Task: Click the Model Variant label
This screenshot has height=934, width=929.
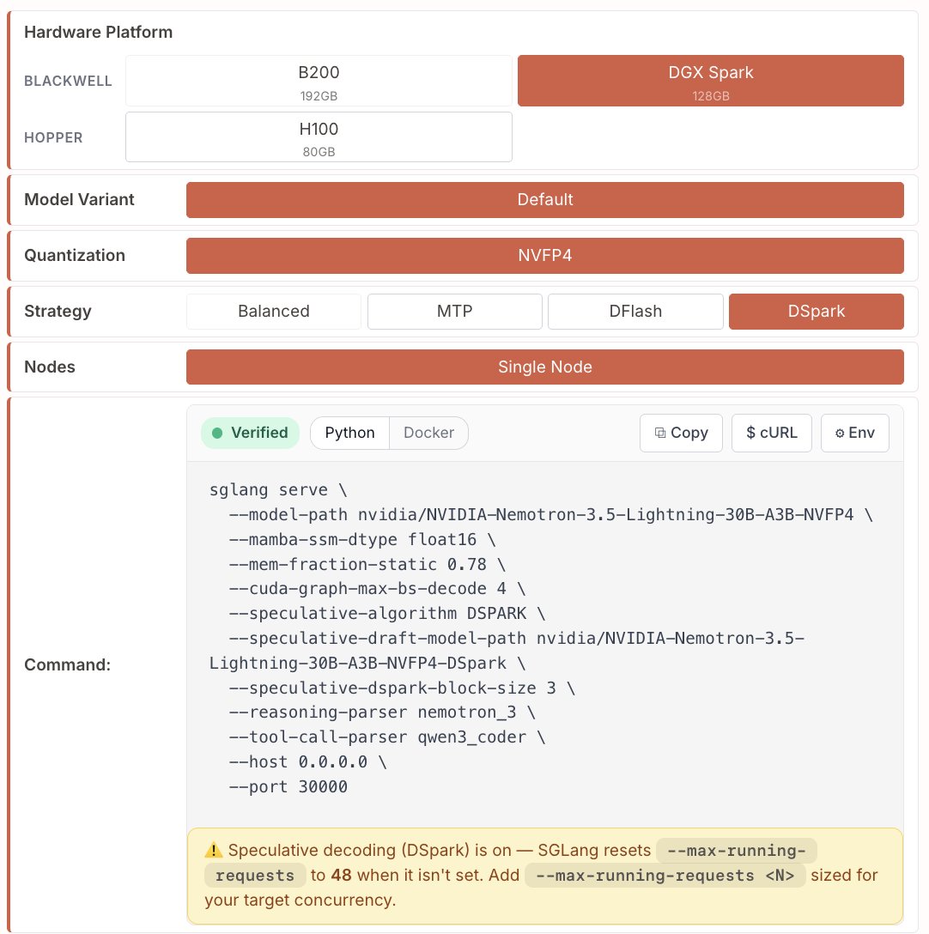Action: (79, 199)
